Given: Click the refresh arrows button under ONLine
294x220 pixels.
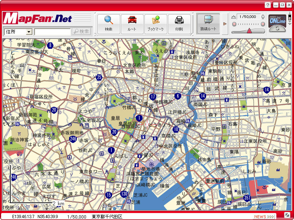Looking at the screenshot, I should coord(277,29).
